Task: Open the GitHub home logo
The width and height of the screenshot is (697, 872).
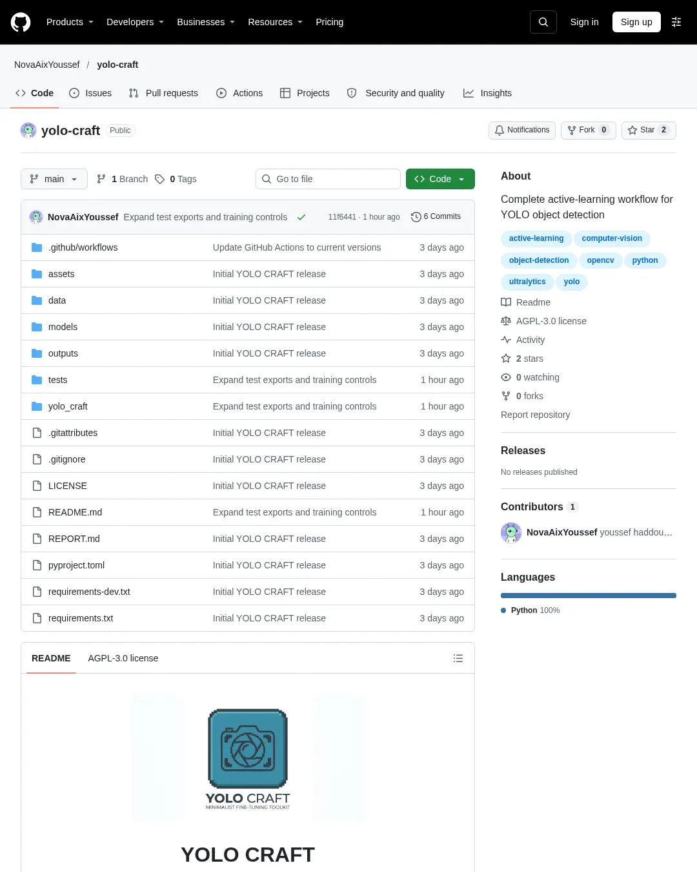Action: tap(21, 22)
